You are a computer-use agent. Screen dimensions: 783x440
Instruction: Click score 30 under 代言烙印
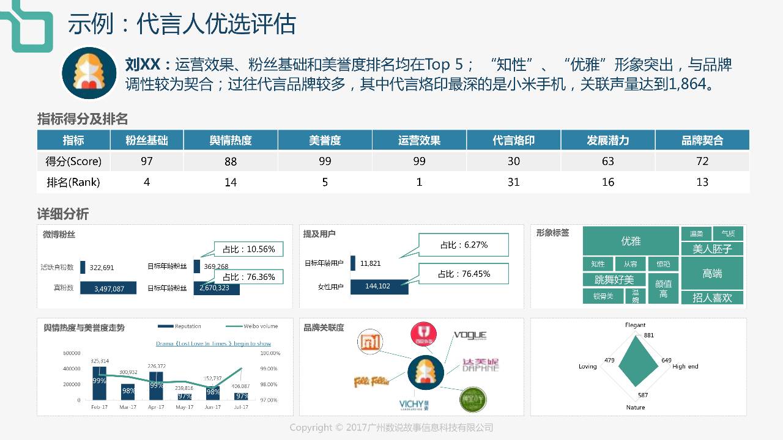coord(514,161)
